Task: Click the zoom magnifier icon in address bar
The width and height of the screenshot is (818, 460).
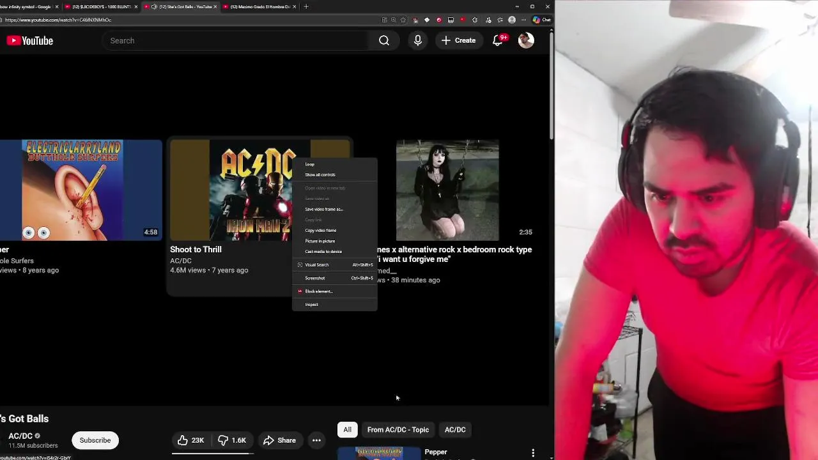Action: coord(393,20)
